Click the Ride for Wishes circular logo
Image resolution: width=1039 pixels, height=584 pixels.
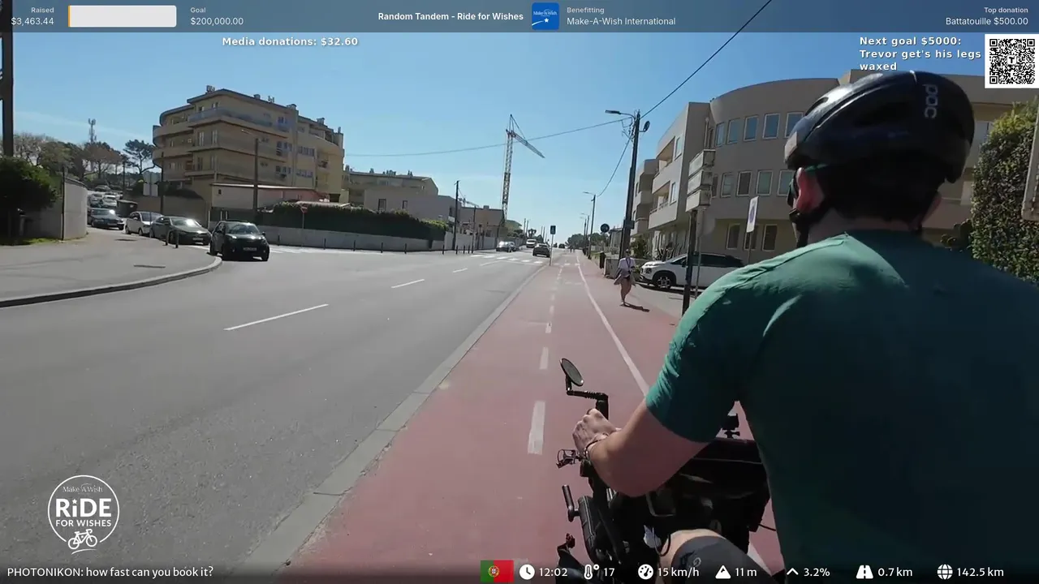(84, 513)
